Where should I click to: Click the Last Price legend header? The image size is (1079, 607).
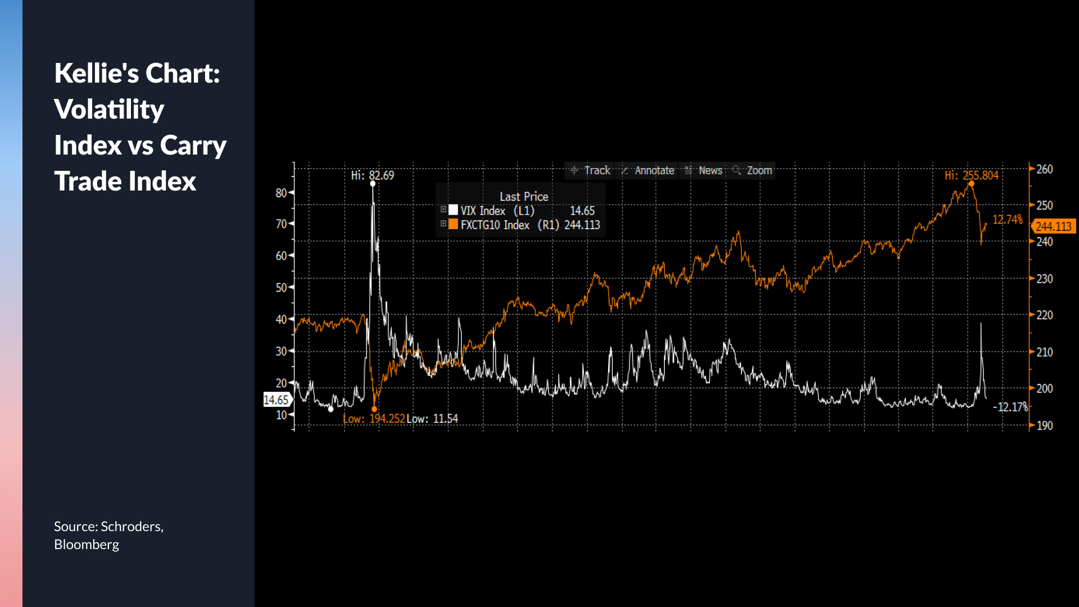524,197
